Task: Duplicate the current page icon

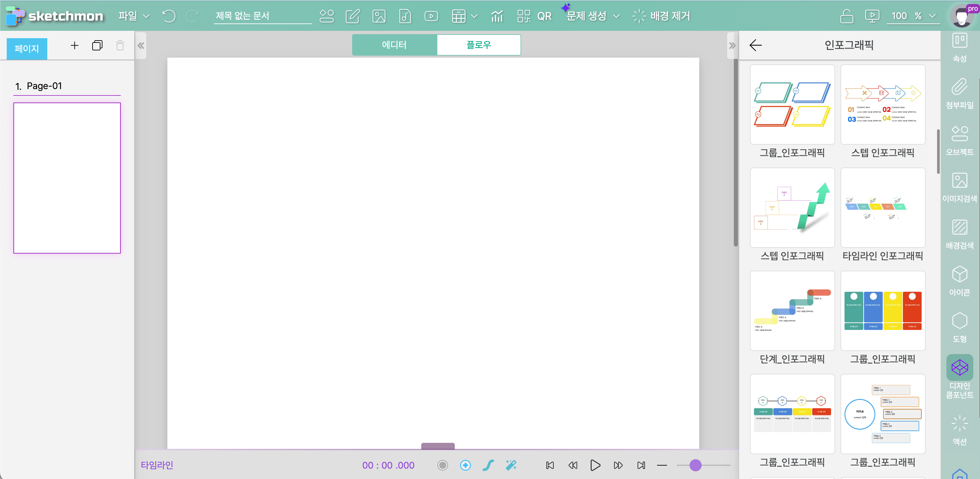Action: [x=97, y=46]
